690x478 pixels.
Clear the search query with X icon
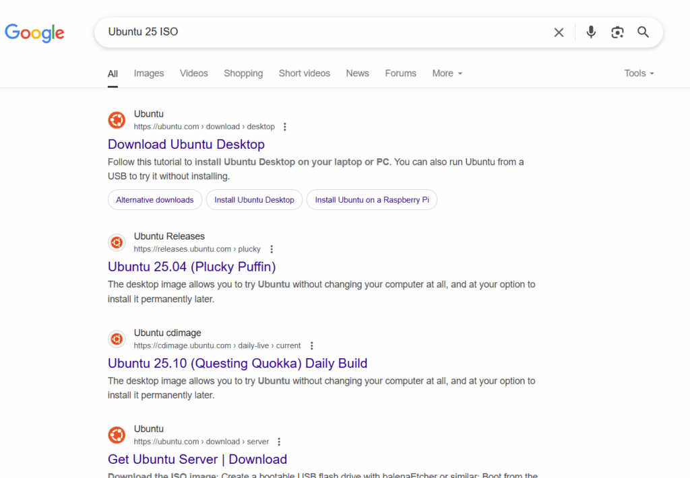coord(559,32)
